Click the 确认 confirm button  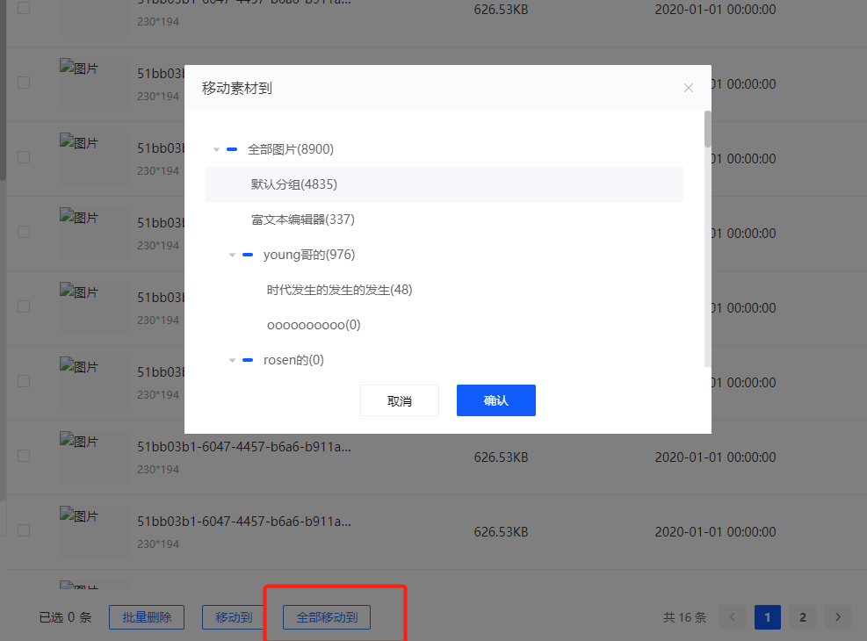[495, 400]
